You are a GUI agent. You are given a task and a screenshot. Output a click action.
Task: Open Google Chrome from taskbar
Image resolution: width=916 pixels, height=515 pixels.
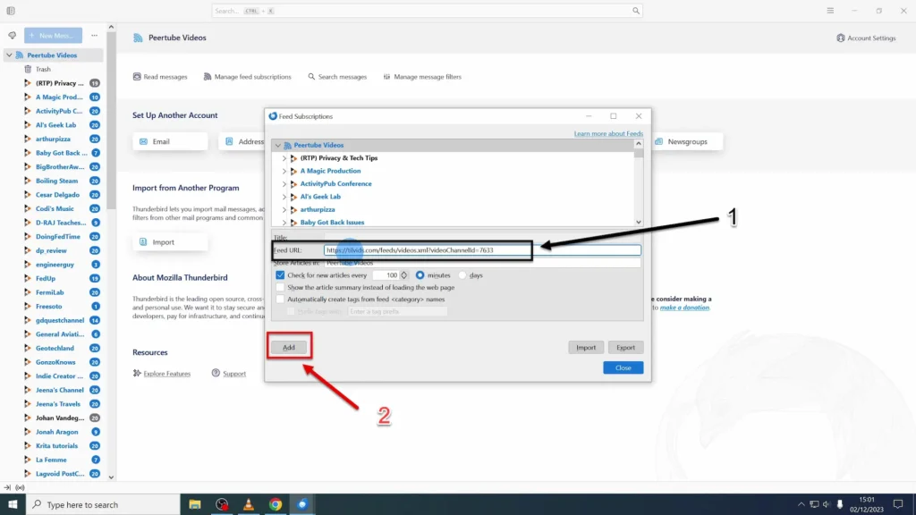click(x=276, y=504)
